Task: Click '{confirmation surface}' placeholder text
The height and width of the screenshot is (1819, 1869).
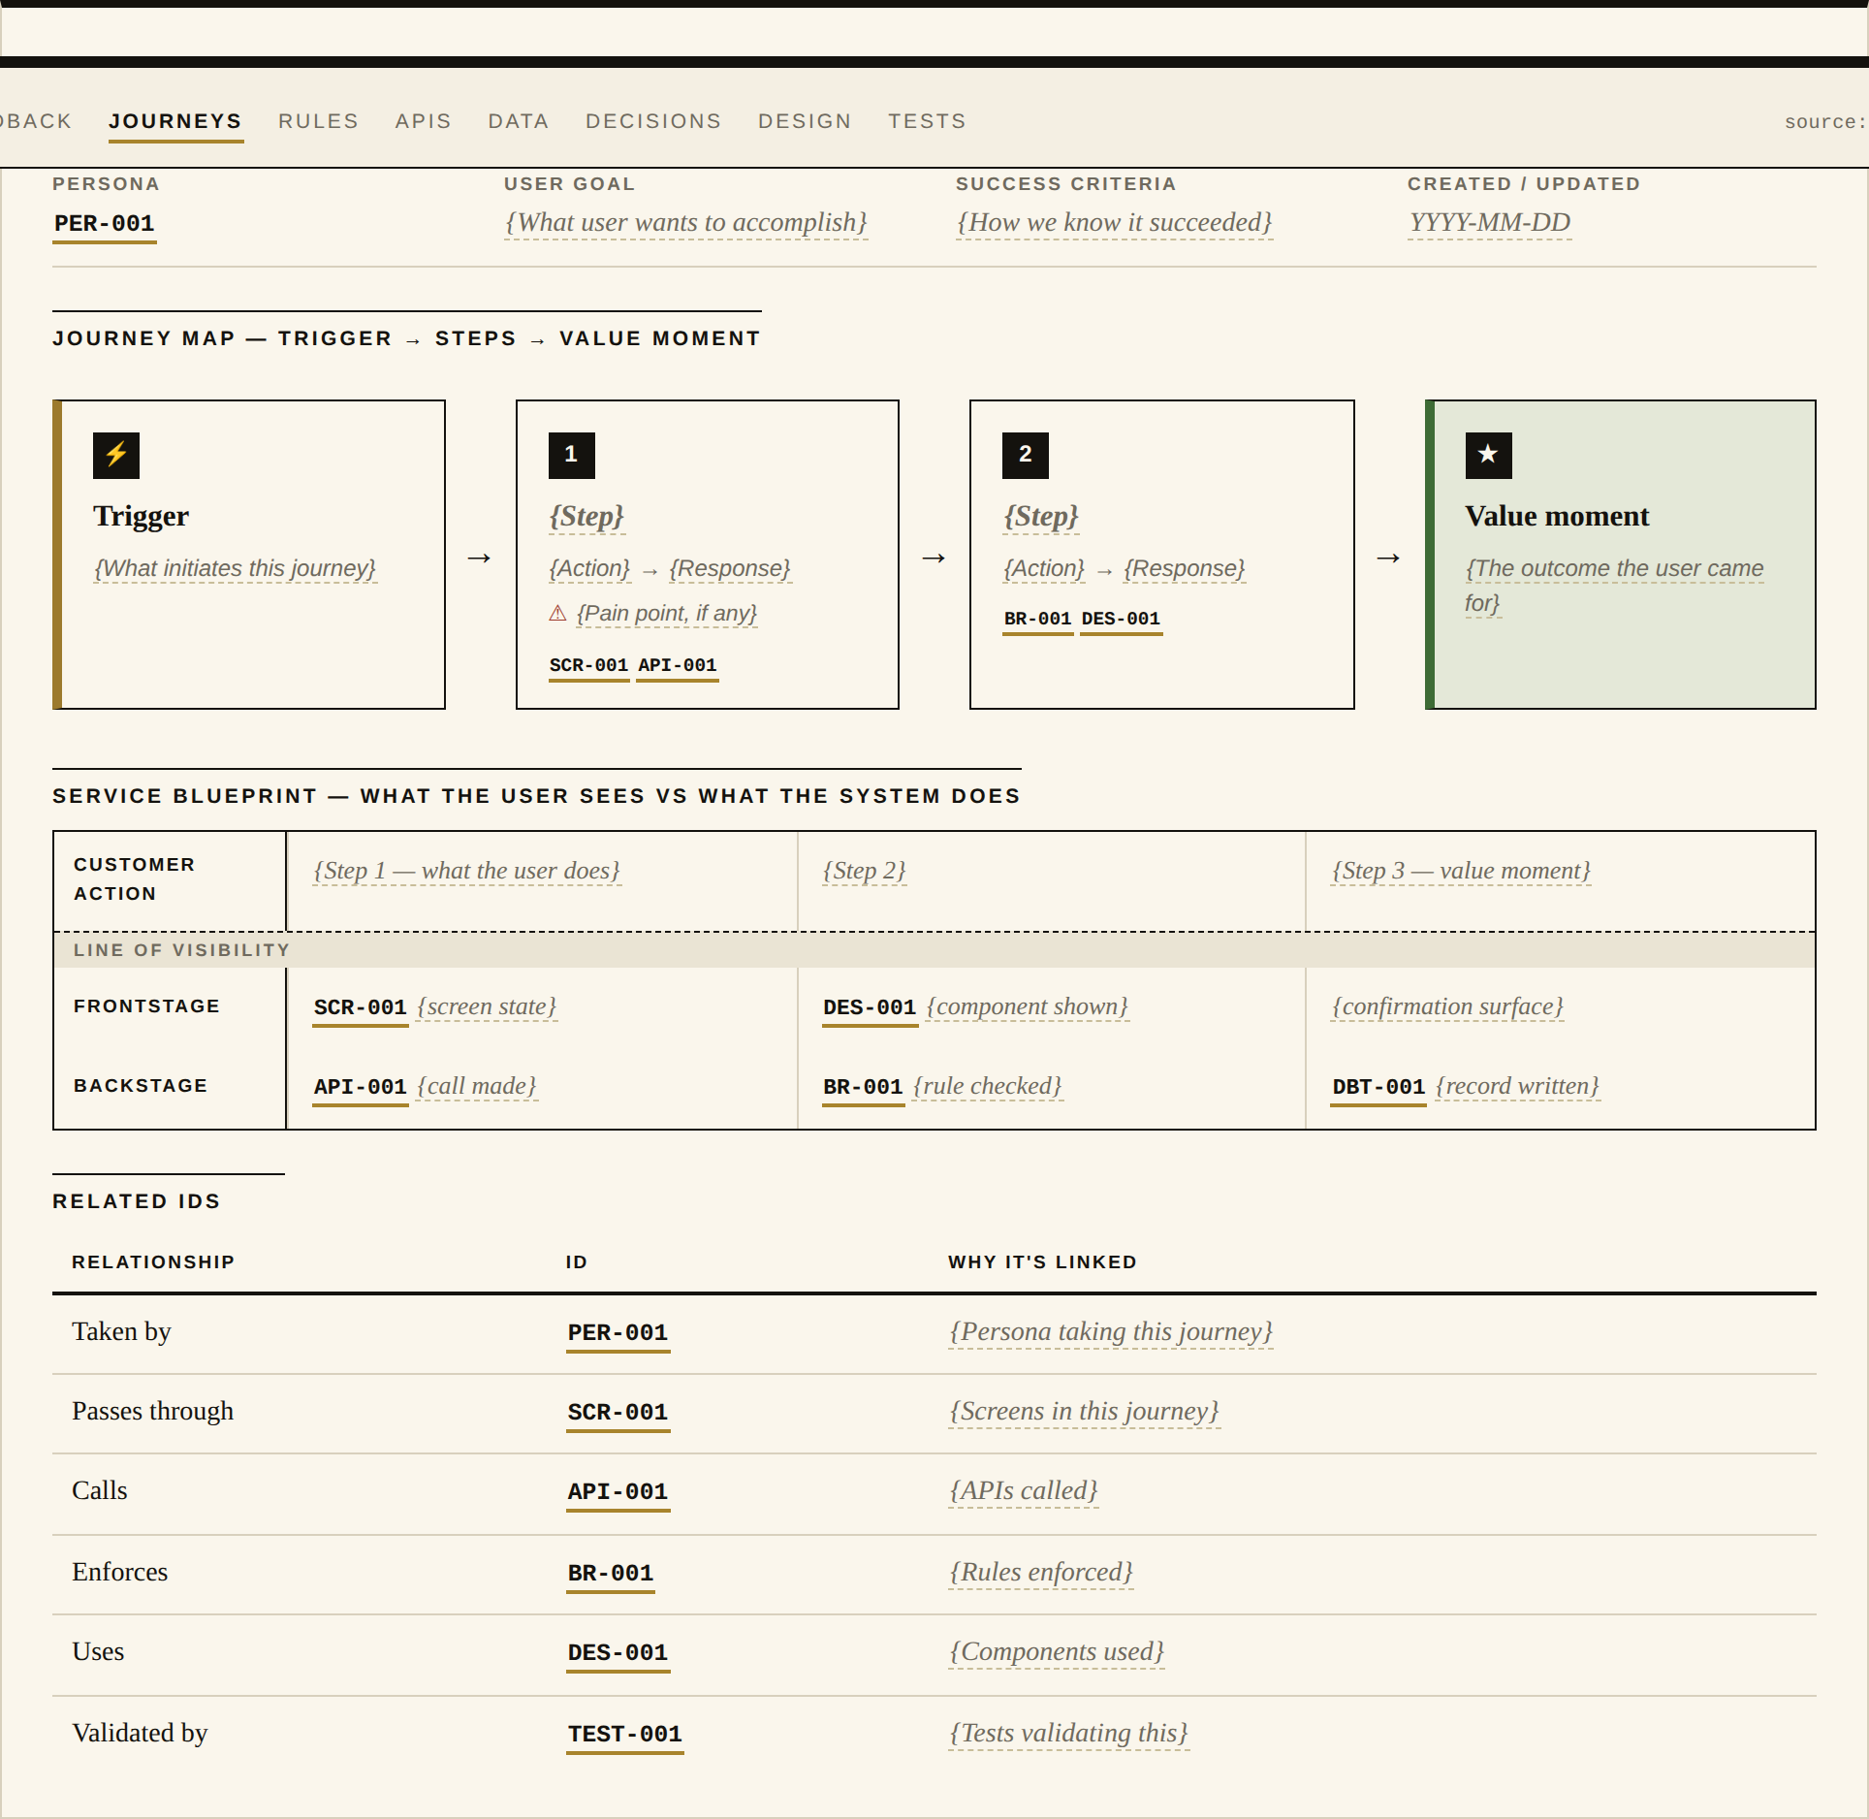Action: click(x=1448, y=1007)
